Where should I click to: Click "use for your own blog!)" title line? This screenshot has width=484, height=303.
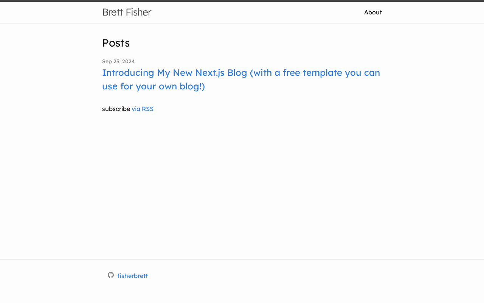tap(154, 86)
